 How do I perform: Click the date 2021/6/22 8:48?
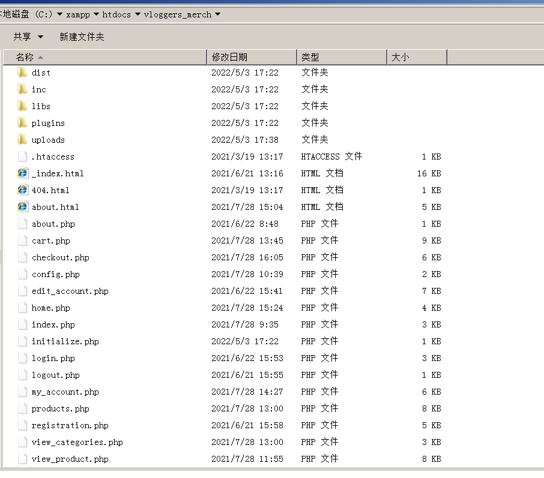click(245, 224)
